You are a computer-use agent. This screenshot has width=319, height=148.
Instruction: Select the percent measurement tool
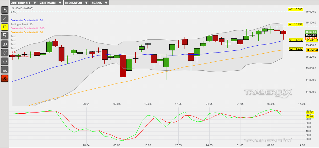[5, 35]
